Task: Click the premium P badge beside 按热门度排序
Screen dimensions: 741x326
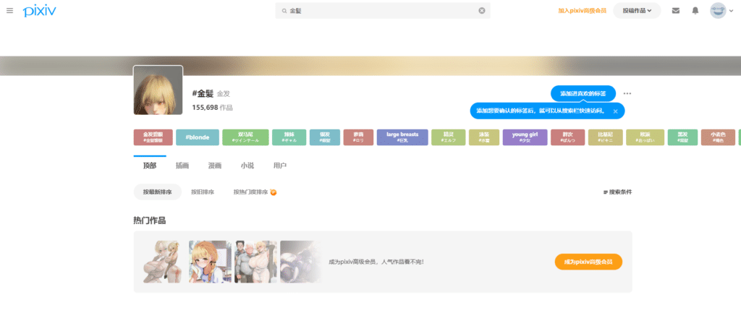Action: (x=273, y=192)
